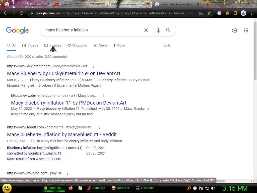Click the 'About 434,000 results' text

tap(37, 57)
